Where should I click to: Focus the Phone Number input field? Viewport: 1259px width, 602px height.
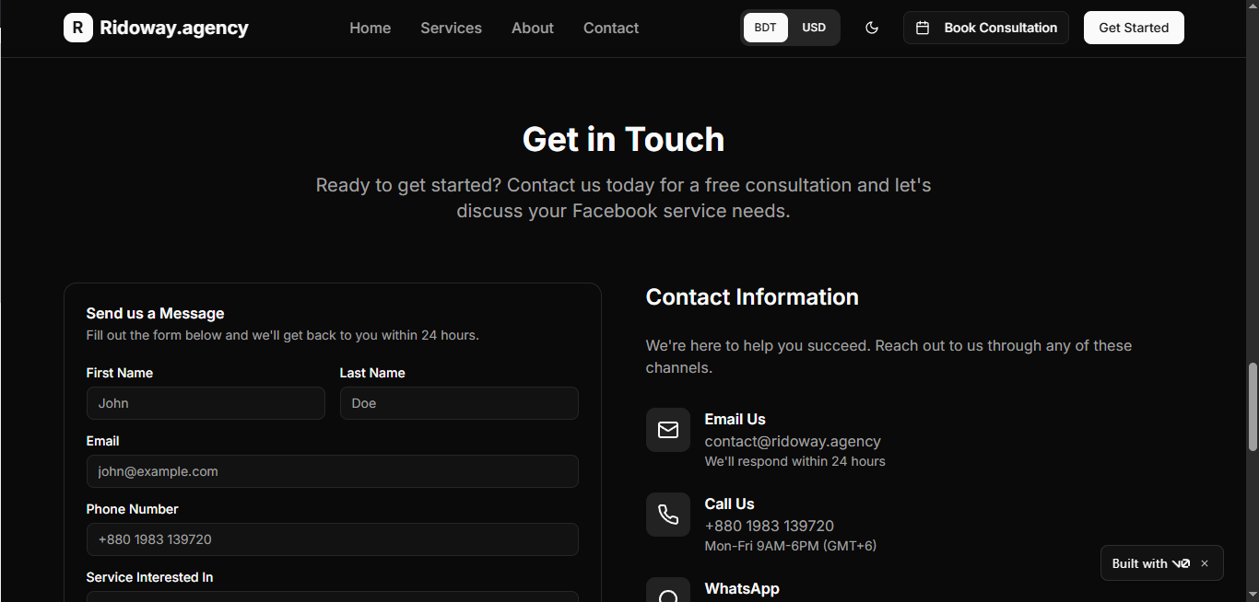[333, 539]
